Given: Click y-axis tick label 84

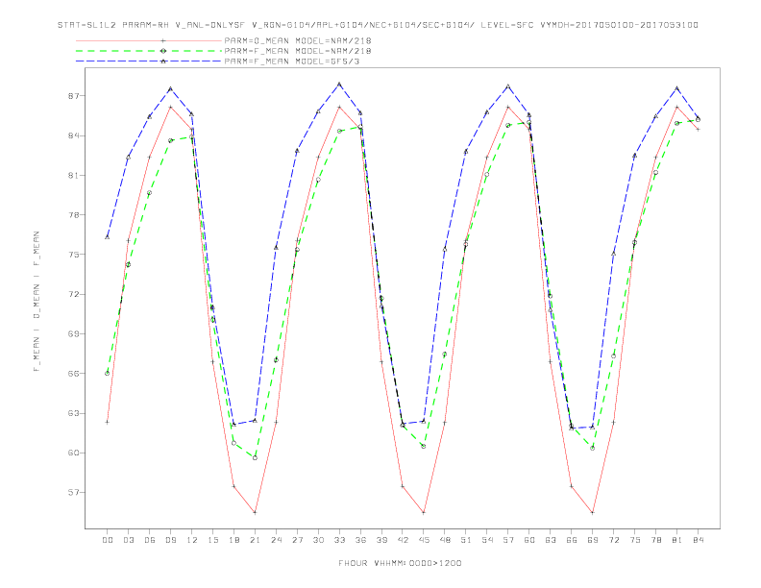Looking at the screenshot, I should [73, 135].
